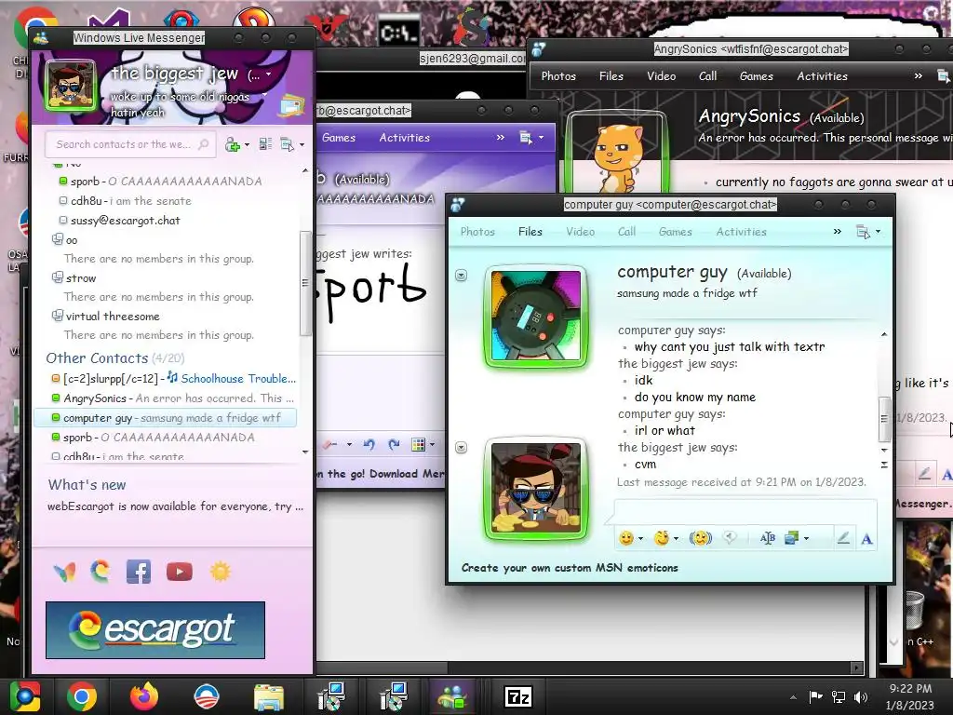The width and height of the screenshot is (953, 715).
Task: Click the contact list vertical scrollbar handle
Action: [304, 283]
